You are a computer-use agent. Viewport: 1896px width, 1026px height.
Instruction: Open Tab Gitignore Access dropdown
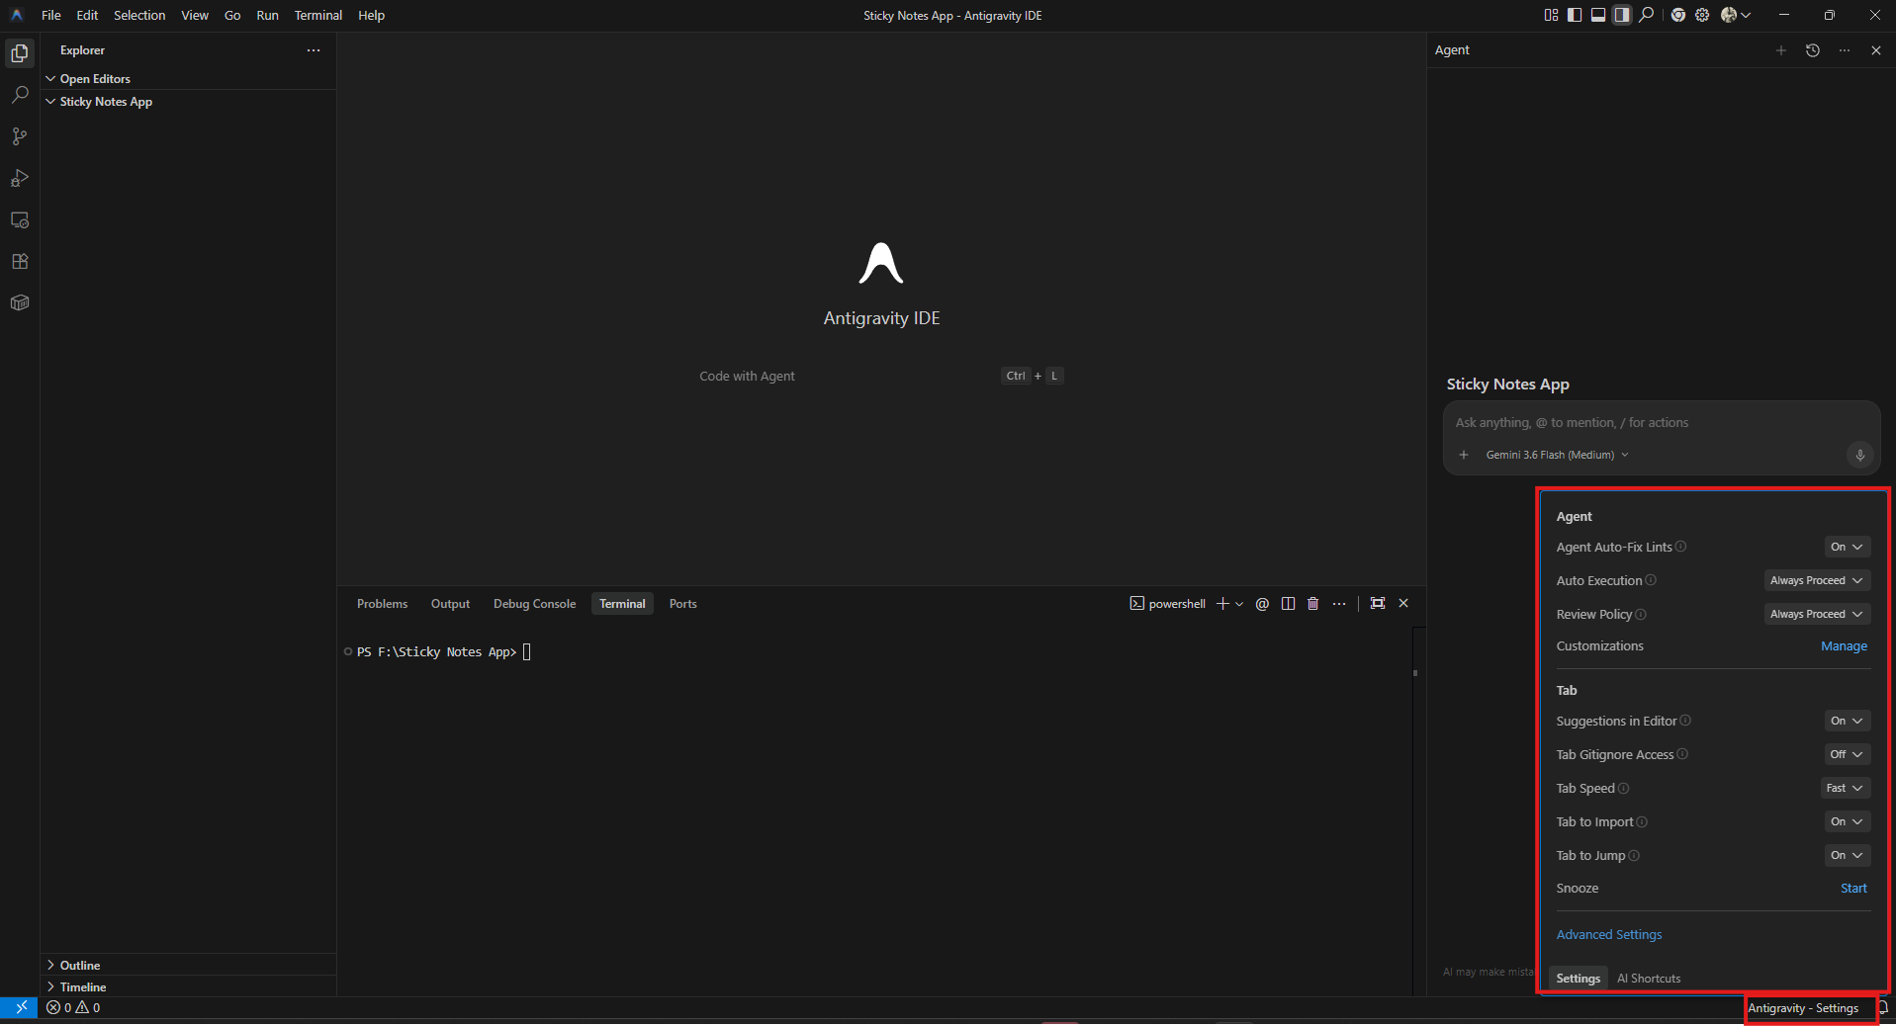[x=1847, y=754]
